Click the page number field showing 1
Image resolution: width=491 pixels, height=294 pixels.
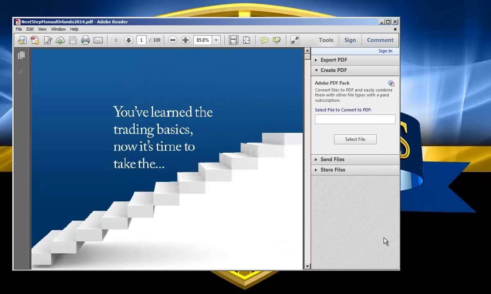142,40
